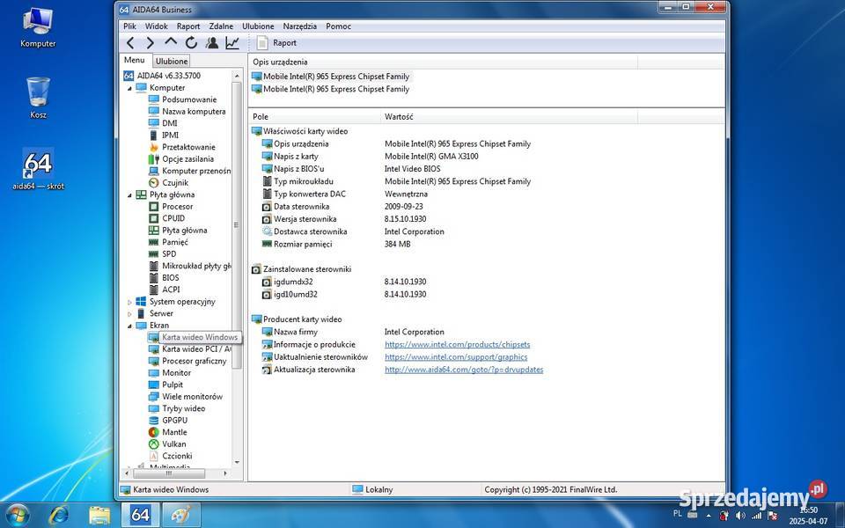Select Vulkan in the tree
845x528 pixels.
click(174, 444)
